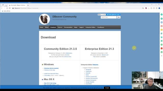The image size is (163, 91).
Task: Click the Redis link
Action: point(87,75)
